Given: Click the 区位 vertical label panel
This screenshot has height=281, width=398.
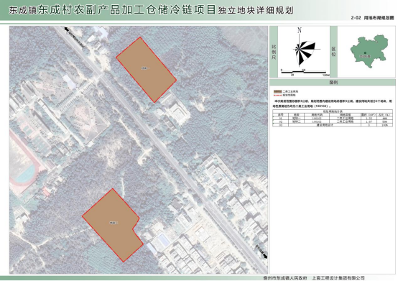Looking at the screenshot, I should (333, 52).
